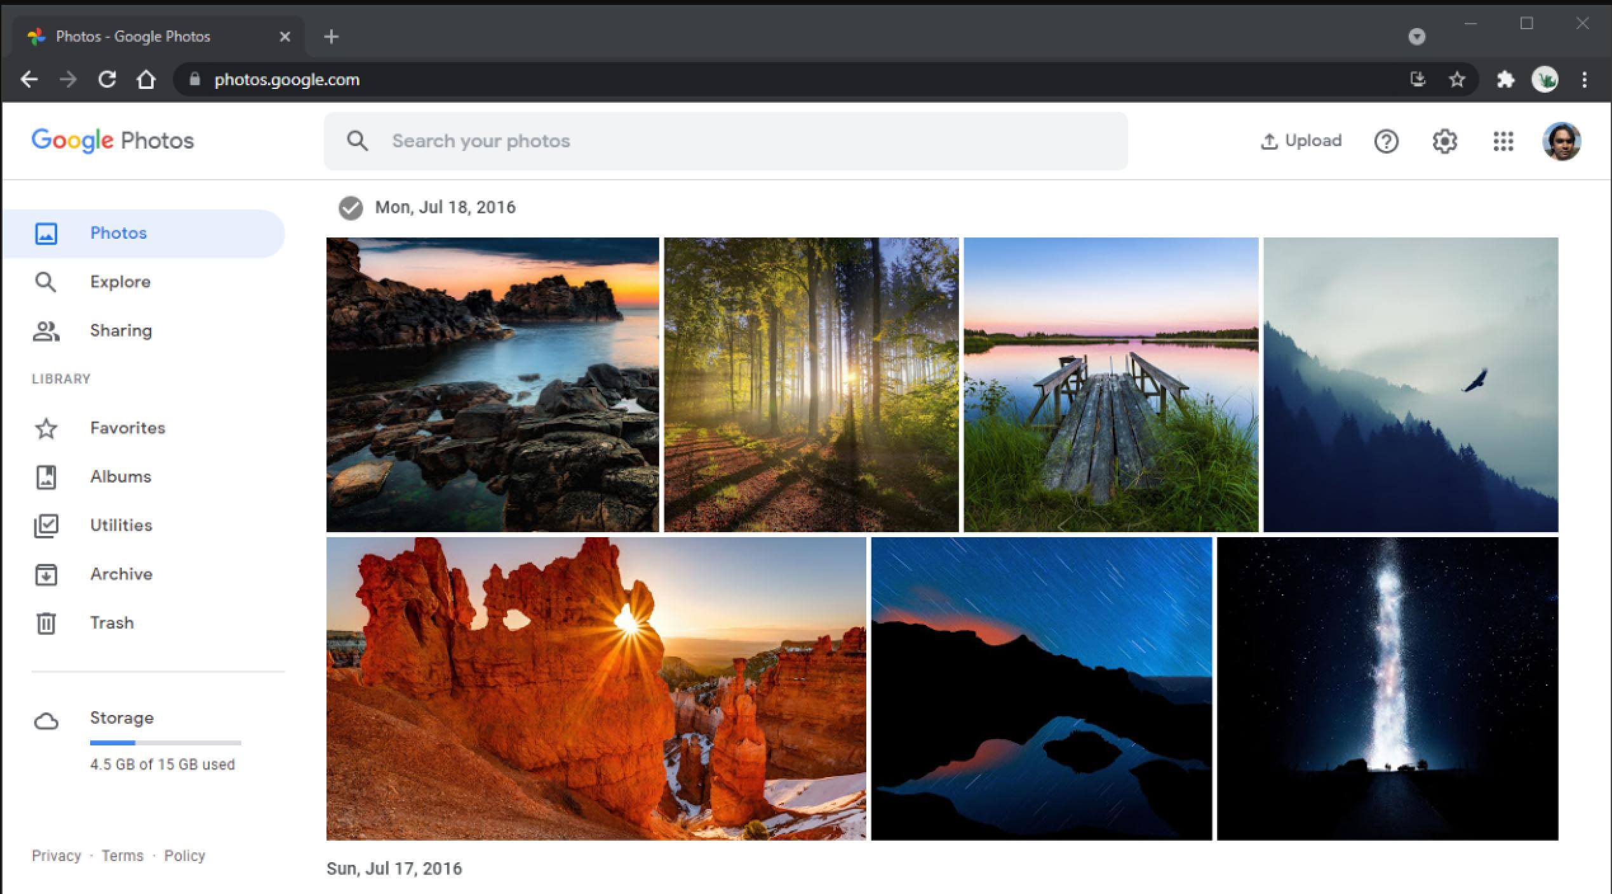The image size is (1612, 894).
Task: Open the Milky Way night sky photo
Action: coord(1388,689)
